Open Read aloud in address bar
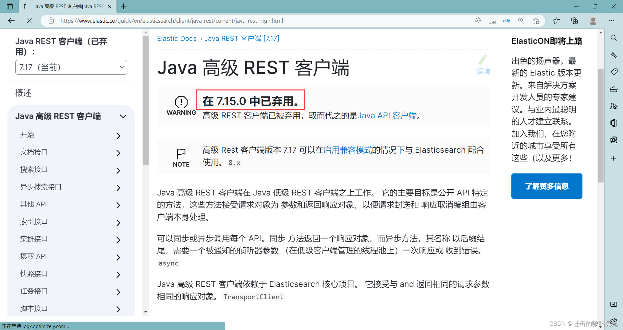This screenshot has height=330, width=623. pyautogui.click(x=477, y=21)
